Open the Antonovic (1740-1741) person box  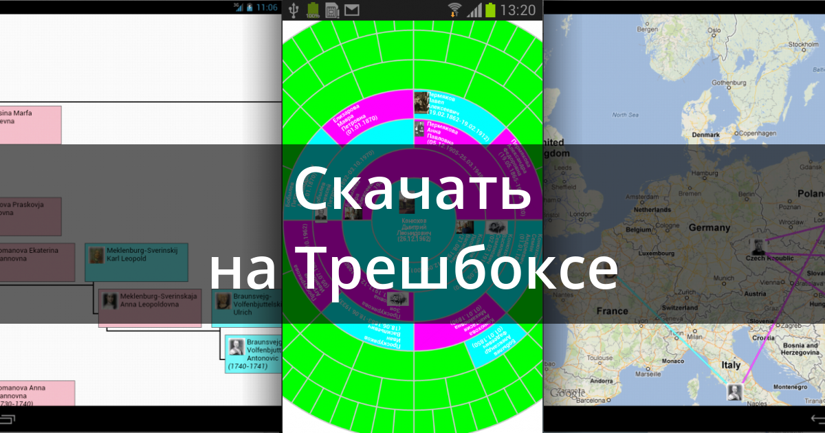(254, 354)
